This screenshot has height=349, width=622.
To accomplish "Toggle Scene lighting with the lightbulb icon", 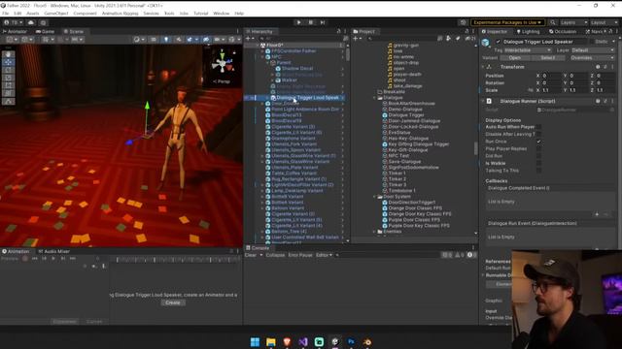I will 166,39.
